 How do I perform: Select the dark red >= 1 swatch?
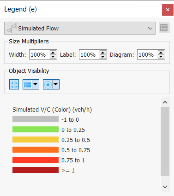click(x=36, y=170)
